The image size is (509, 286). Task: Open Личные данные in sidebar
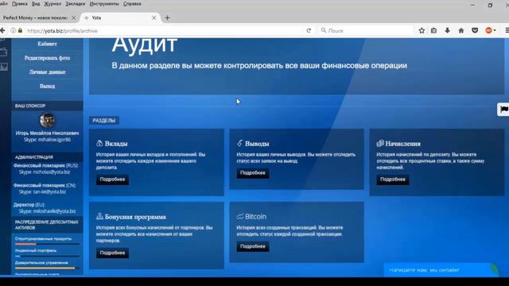coord(48,72)
